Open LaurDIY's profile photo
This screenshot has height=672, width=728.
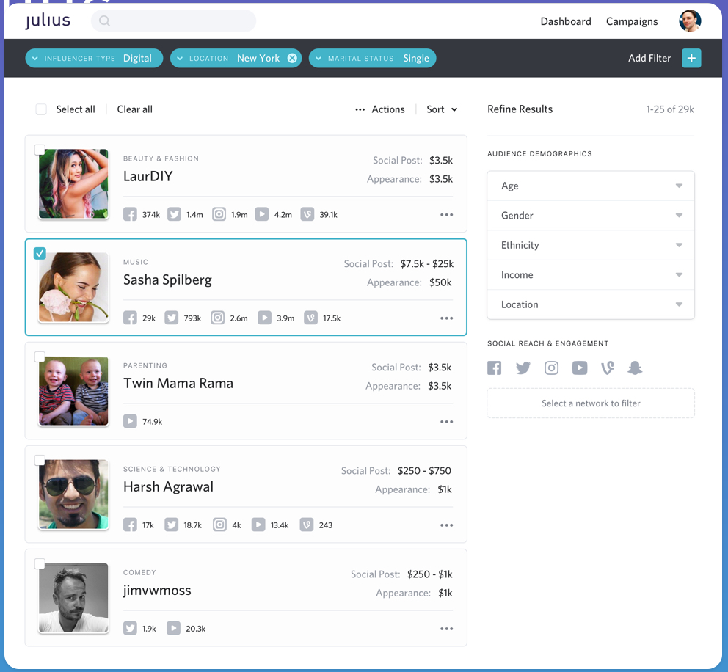(x=74, y=184)
